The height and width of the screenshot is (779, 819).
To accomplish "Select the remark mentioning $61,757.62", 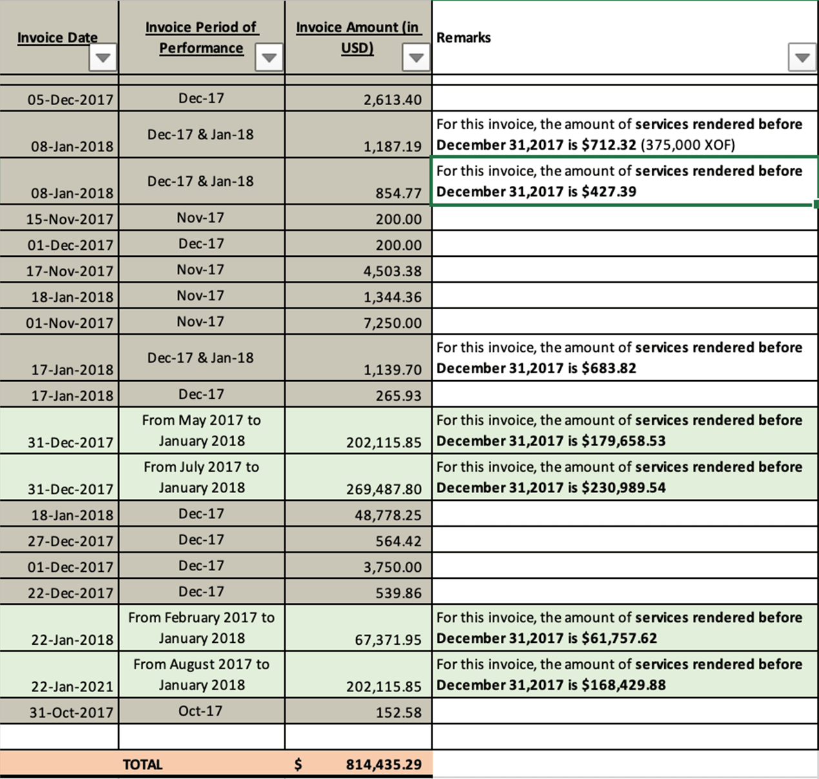I will (625, 628).
